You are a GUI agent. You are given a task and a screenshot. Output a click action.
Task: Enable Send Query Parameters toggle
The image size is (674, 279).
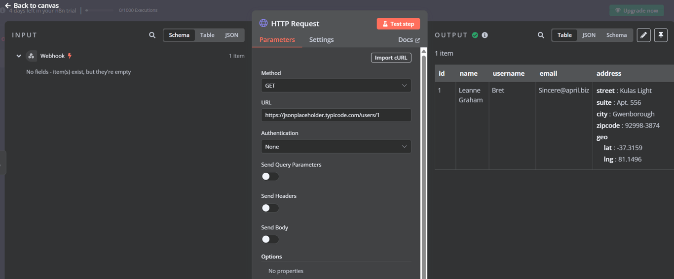[270, 177]
